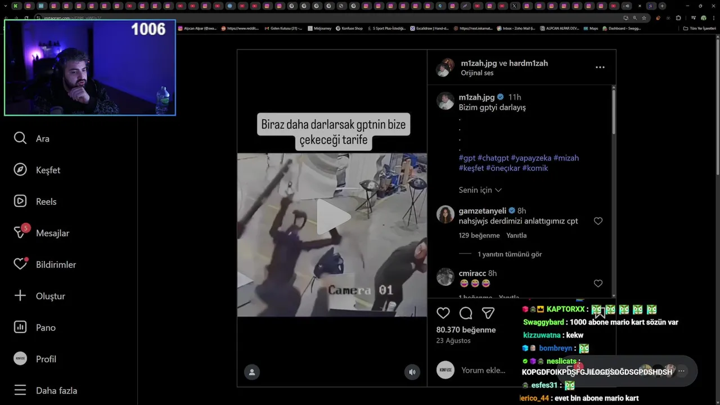Open hardm1zah profile link
This screenshot has width=720, height=405.
click(528, 63)
